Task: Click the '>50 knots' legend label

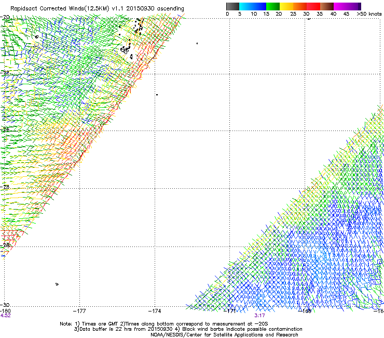Action: (369, 14)
